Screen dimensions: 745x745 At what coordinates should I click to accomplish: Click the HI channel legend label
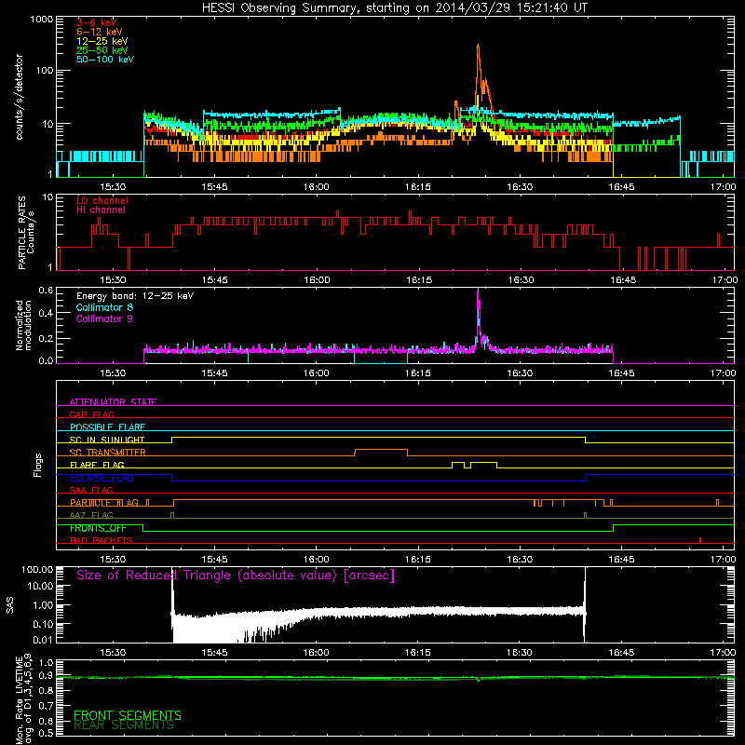(x=101, y=210)
